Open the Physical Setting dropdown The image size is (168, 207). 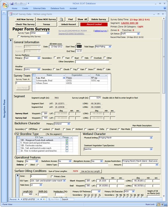click(x=151, y=138)
